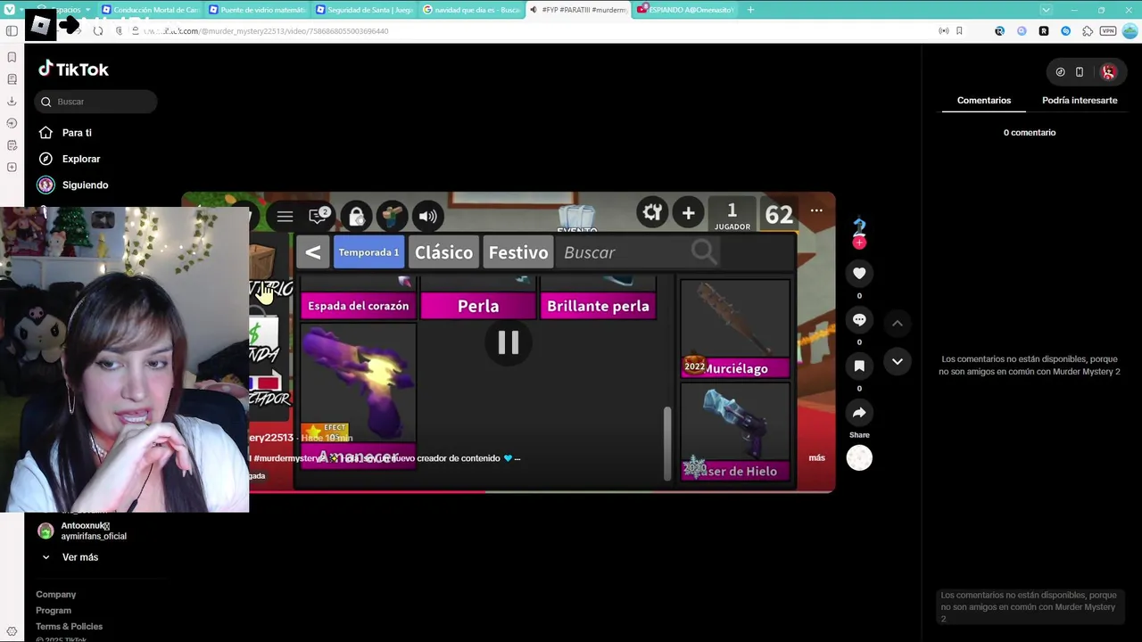
Task: Open the browser profile avatar in toolbar
Action: [1130, 31]
